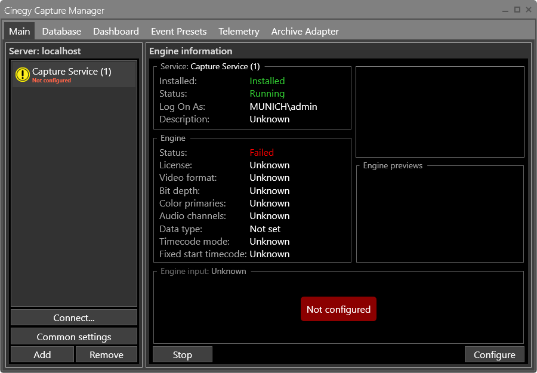The image size is (537, 373).
Task: Click the red Not configured engine input button
Action: tap(338, 309)
